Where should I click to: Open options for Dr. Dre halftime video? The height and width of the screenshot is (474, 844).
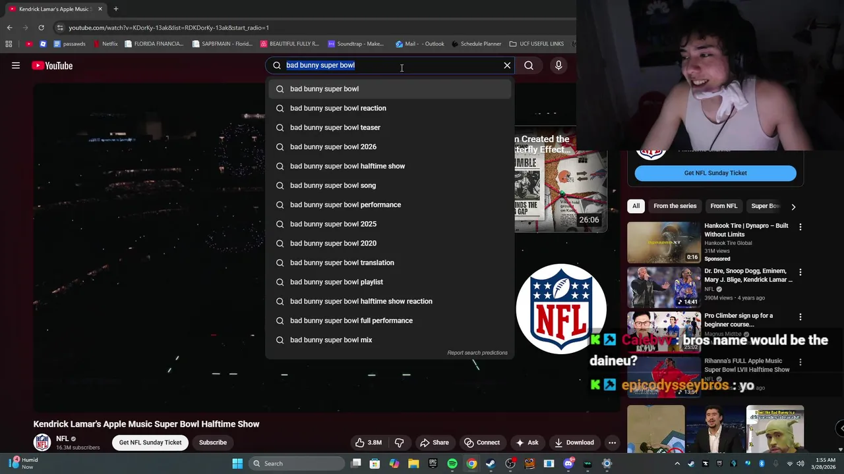pos(800,272)
